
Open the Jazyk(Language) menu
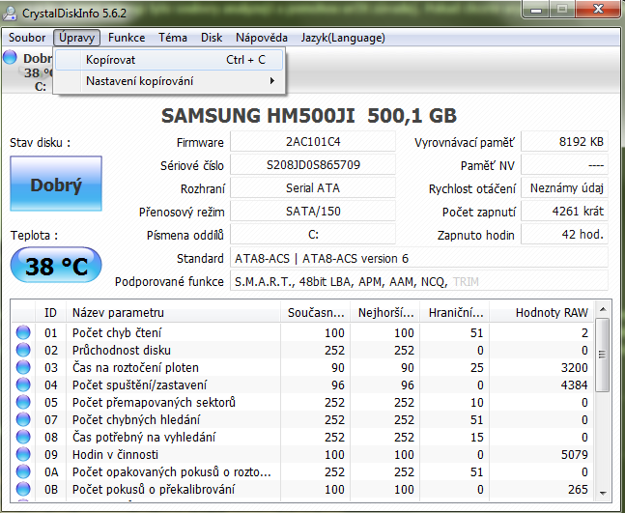tap(343, 38)
